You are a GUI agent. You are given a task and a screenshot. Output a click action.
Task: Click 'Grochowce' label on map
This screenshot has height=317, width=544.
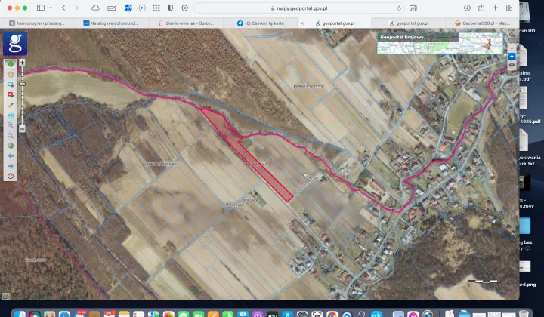[x=36, y=260]
